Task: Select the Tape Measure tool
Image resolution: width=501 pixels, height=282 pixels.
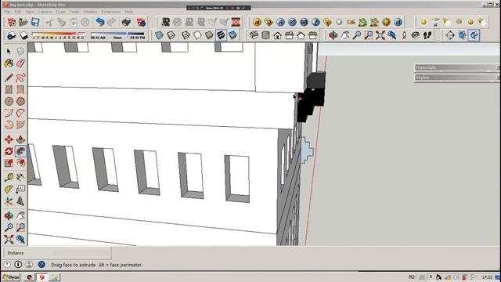Action: click(x=9, y=177)
